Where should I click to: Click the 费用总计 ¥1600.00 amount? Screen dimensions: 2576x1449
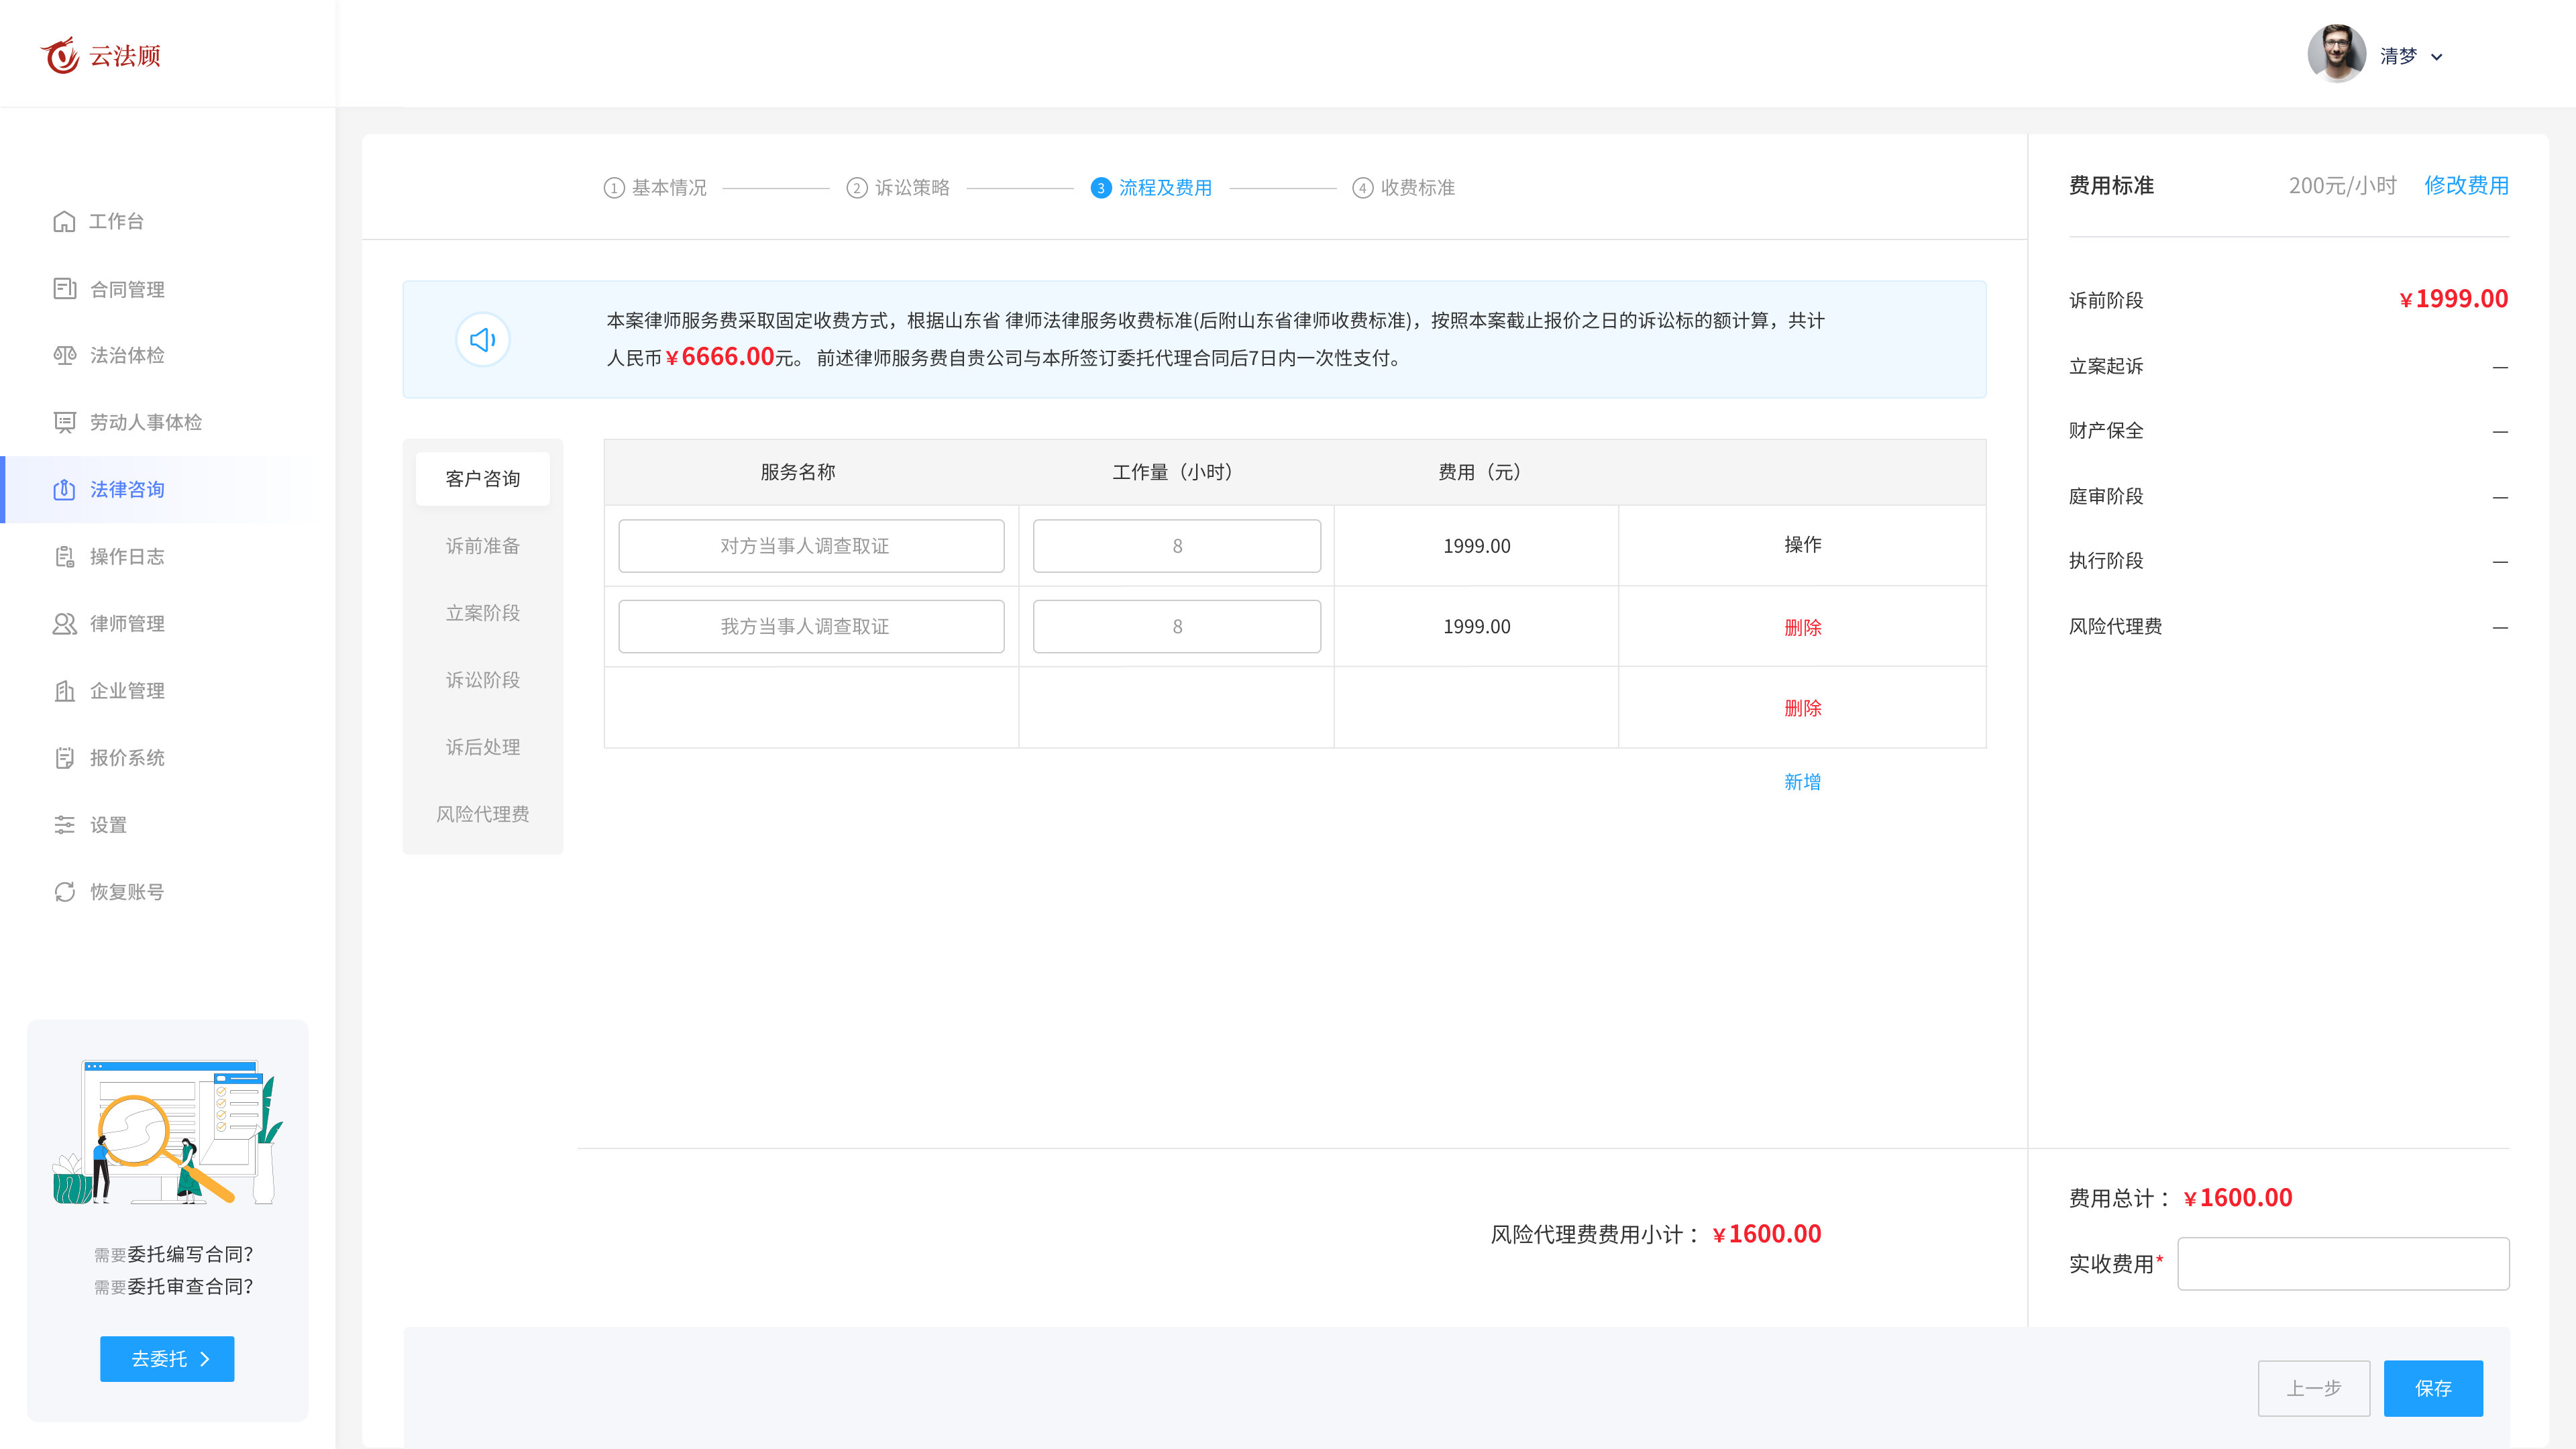(2238, 1197)
